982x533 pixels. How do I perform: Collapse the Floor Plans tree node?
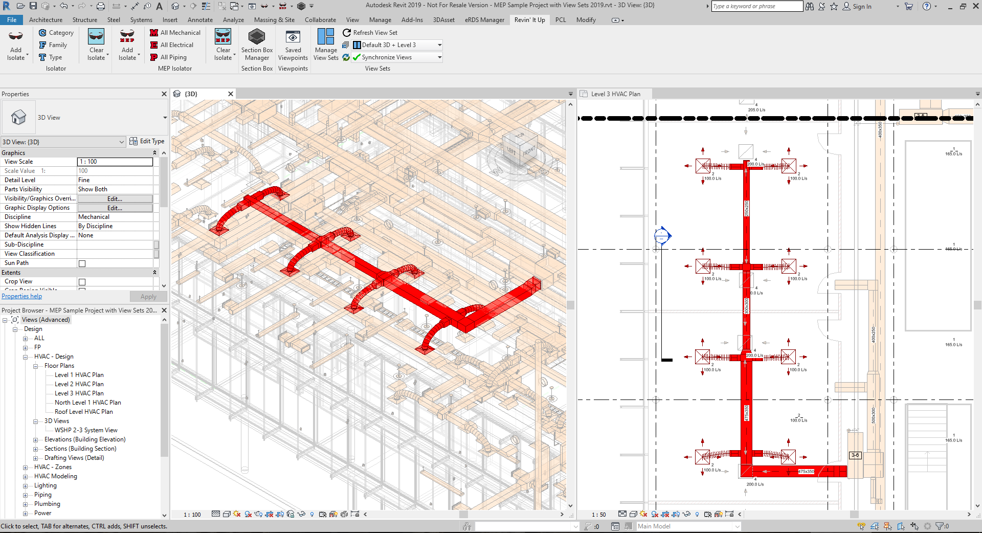click(35, 366)
